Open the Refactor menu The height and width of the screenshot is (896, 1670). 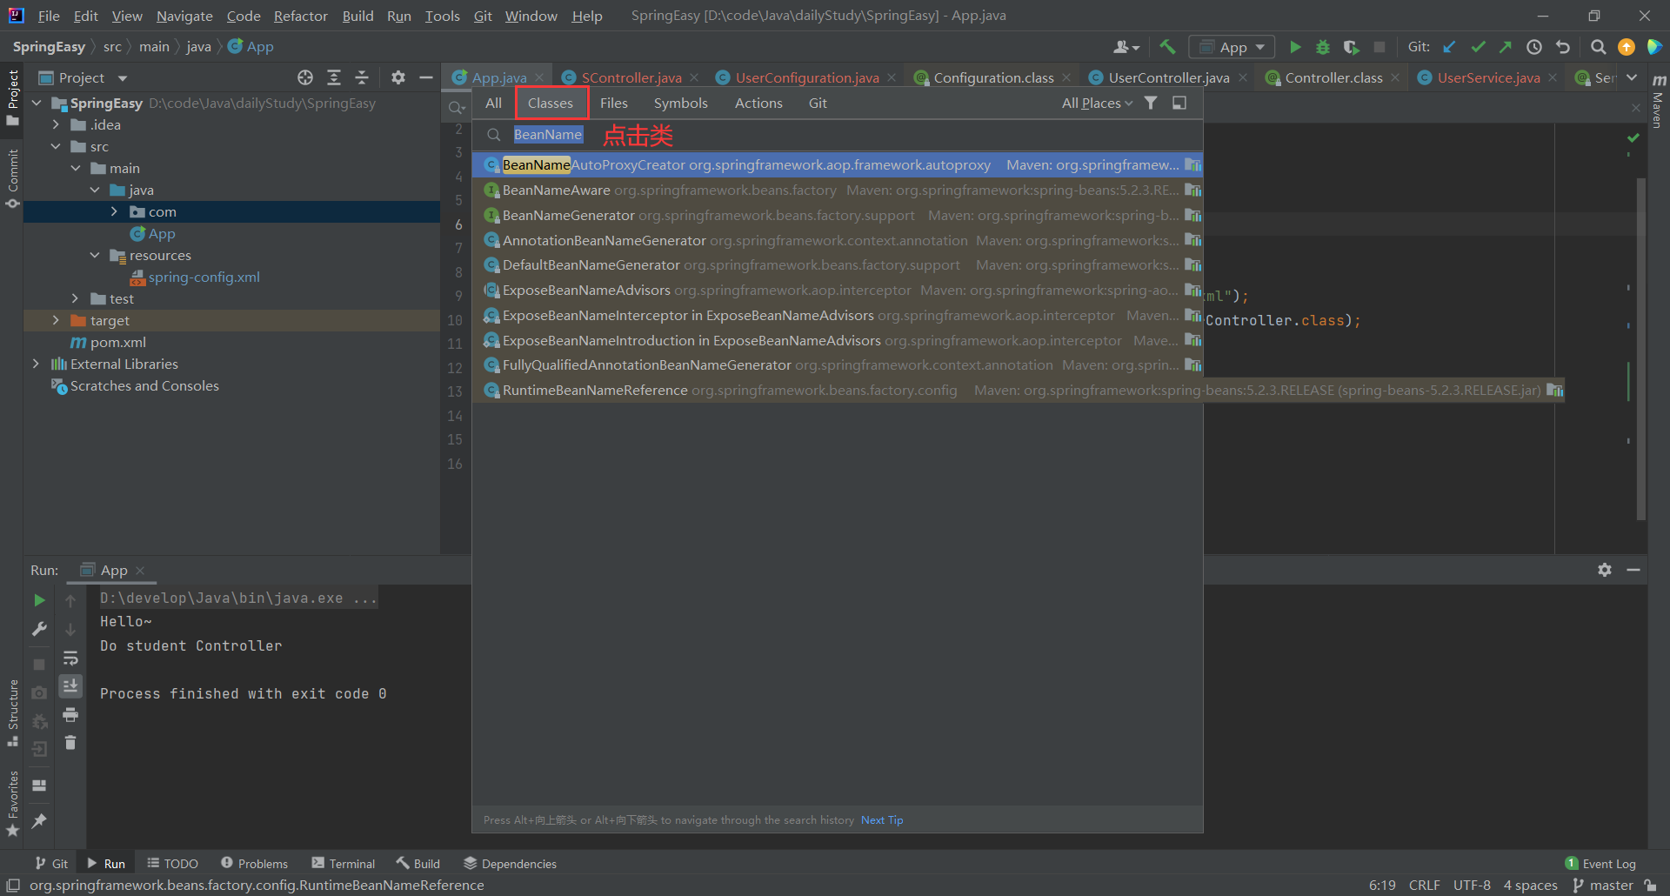[300, 16]
